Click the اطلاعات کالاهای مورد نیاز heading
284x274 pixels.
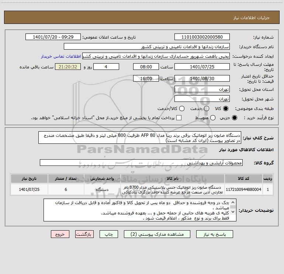(x=246, y=150)
